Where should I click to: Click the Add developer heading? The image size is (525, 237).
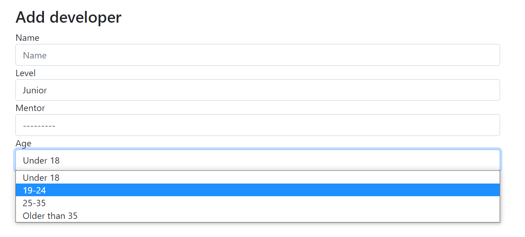pos(68,17)
